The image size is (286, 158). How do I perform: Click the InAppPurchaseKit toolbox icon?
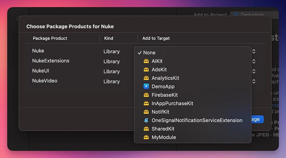(x=146, y=103)
